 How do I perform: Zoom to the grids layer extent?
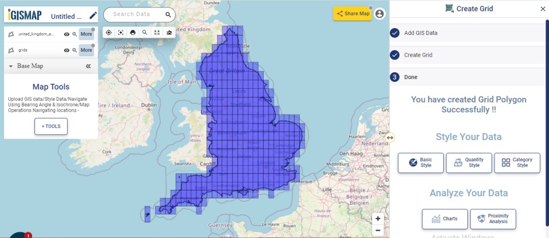(x=75, y=50)
